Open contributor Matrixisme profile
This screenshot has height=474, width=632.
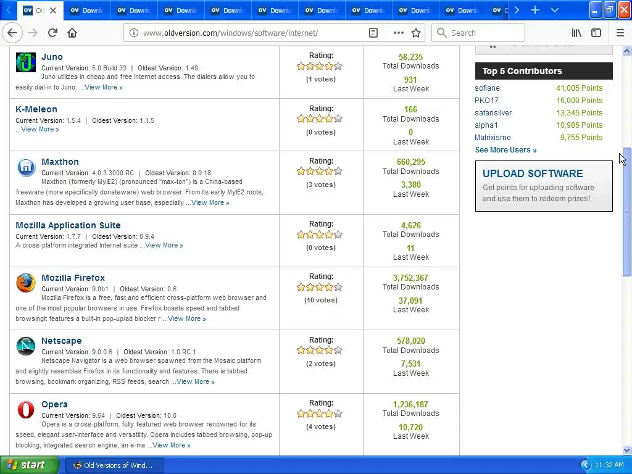coord(493,138)
